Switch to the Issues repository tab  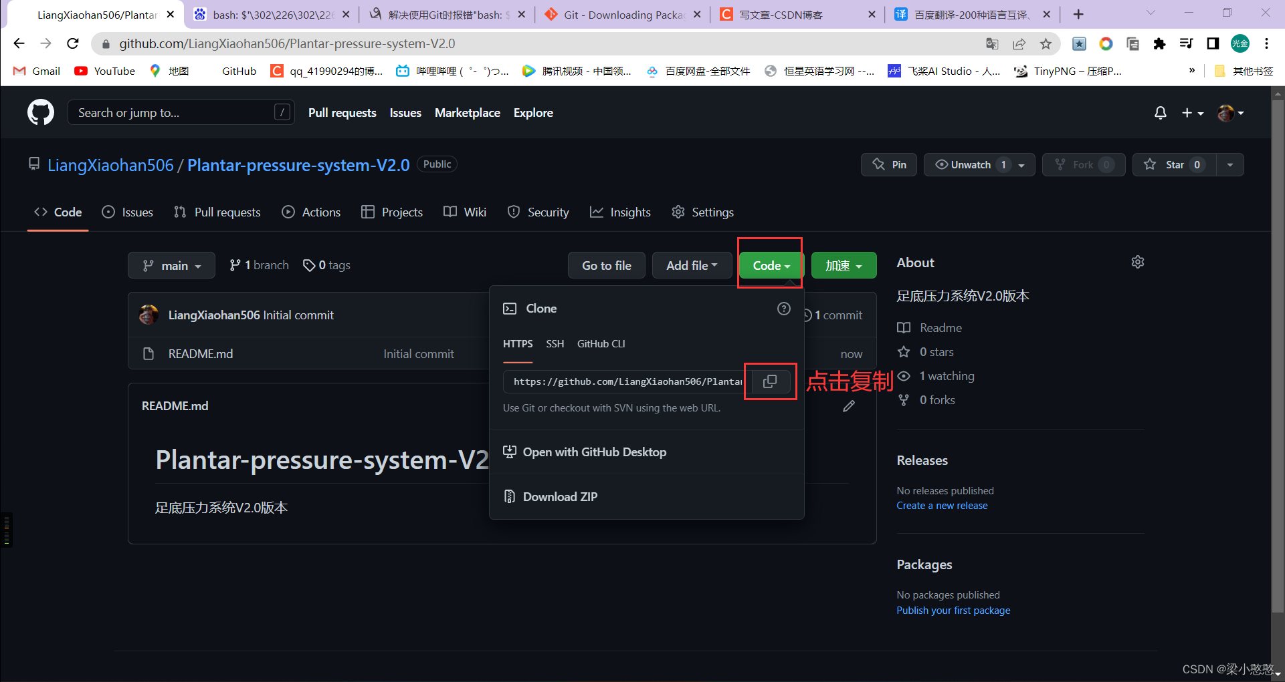pos(127,212)
